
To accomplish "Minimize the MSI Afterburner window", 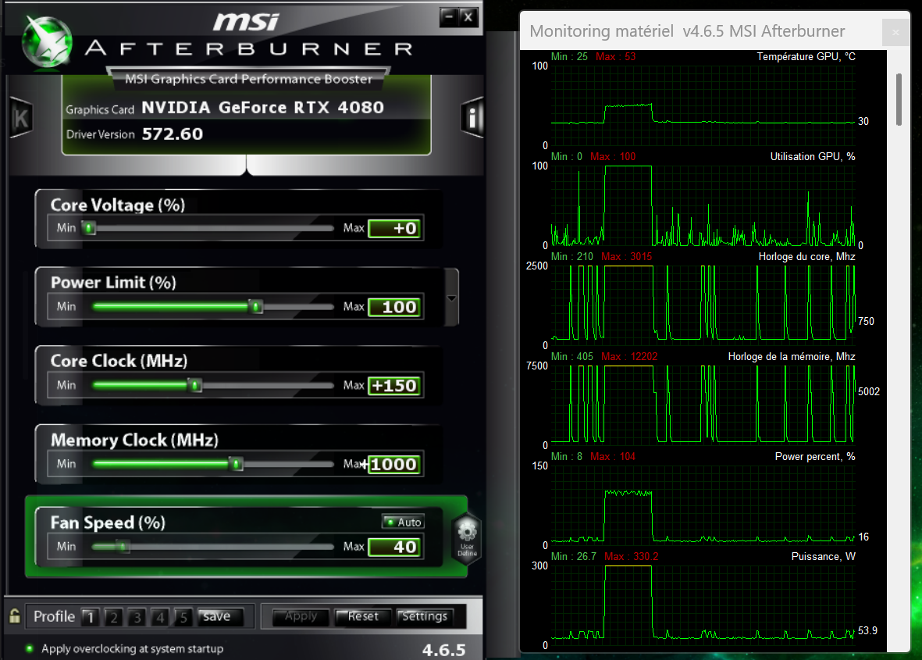I will tap(448, 16).
